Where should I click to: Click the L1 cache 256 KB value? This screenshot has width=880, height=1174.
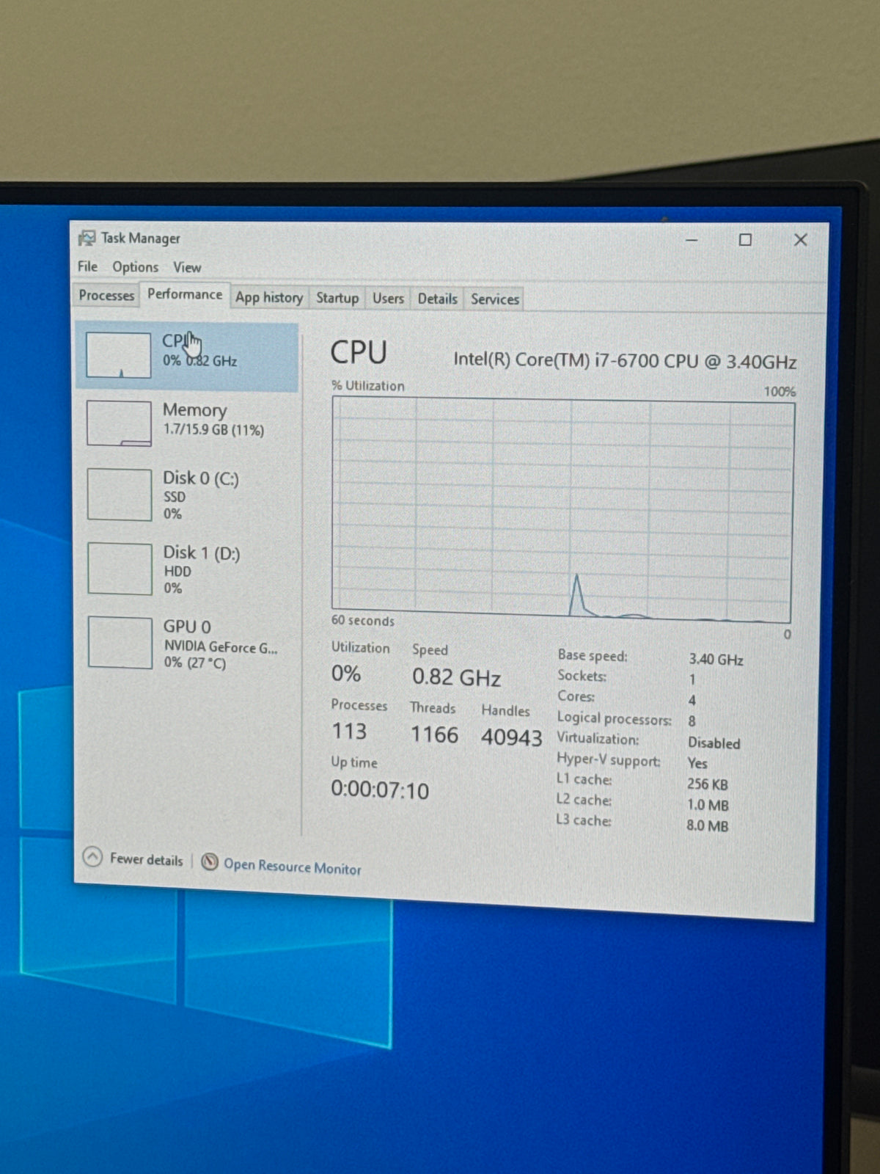coord(707,784)
